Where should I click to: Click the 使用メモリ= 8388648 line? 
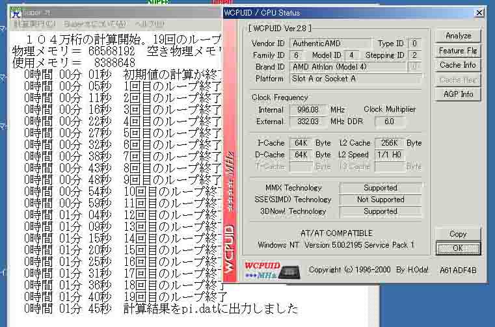point(74,62)
